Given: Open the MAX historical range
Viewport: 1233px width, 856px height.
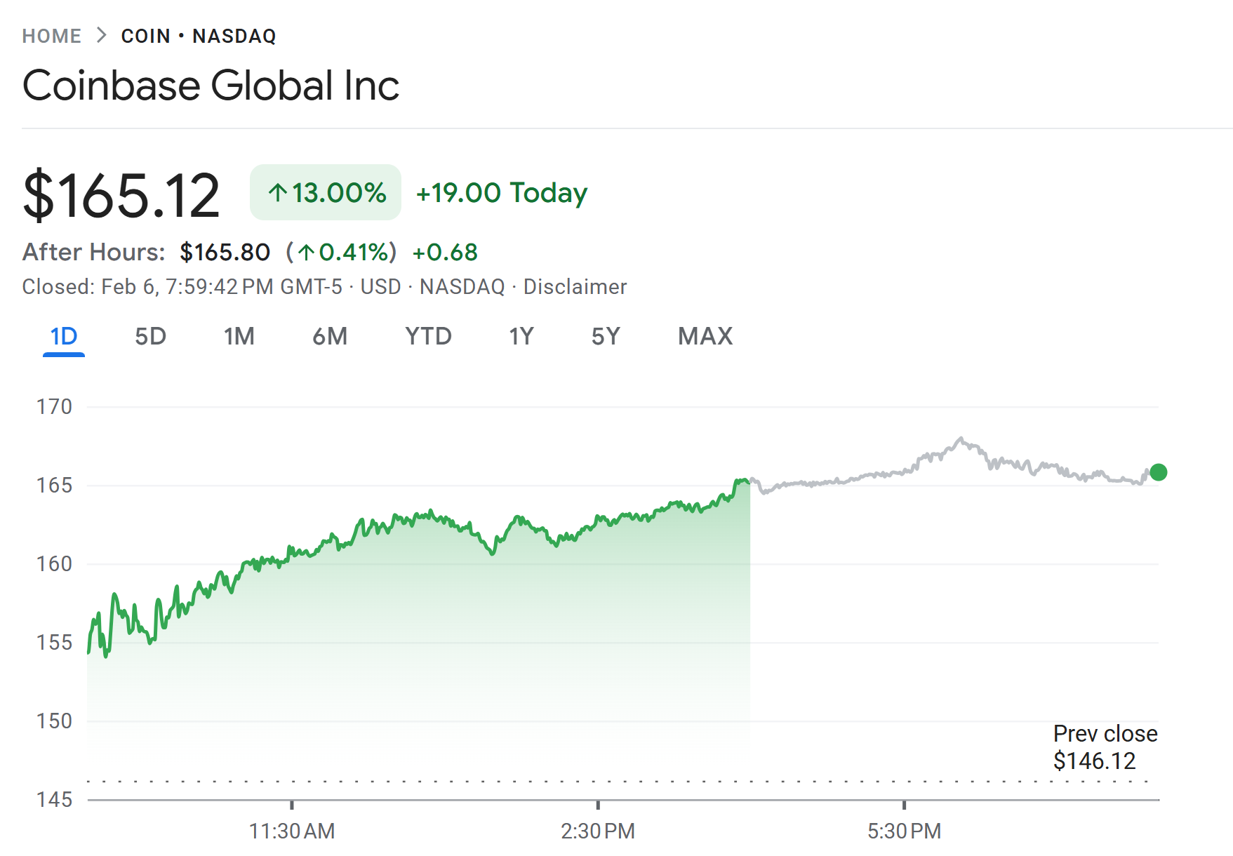Looking at the screenshot, I should [705, 336].
